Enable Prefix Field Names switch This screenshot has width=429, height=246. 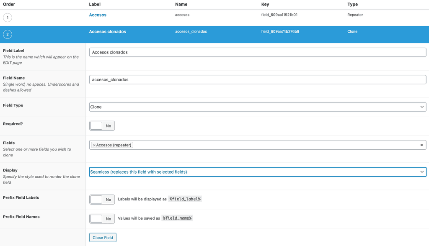[102, 218]
